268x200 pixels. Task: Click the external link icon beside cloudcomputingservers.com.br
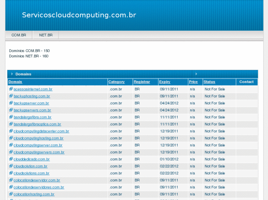coord(11,152)
